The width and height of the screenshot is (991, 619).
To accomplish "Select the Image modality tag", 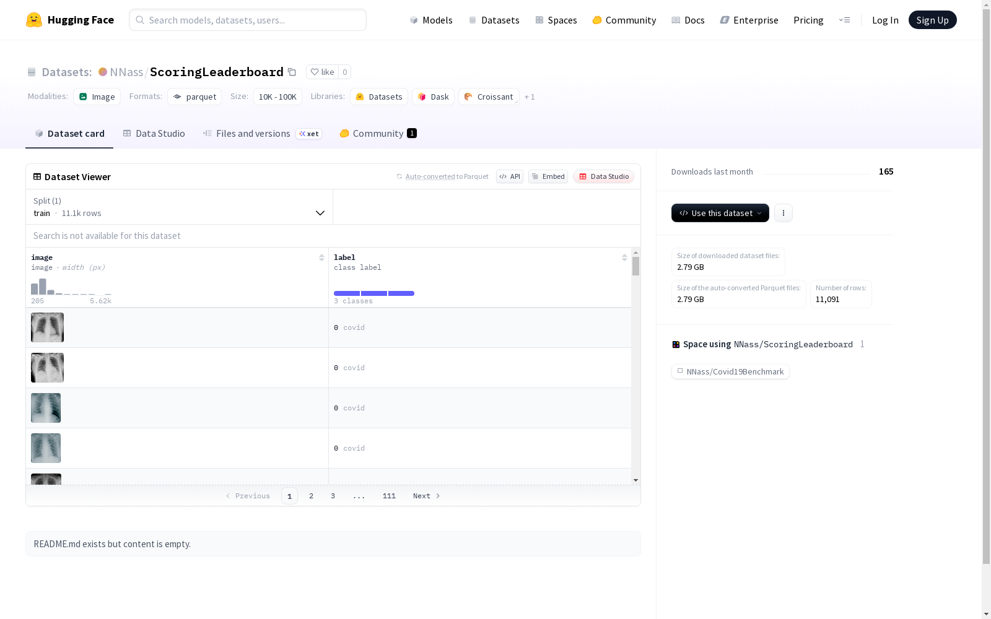I will pos(97,97).
